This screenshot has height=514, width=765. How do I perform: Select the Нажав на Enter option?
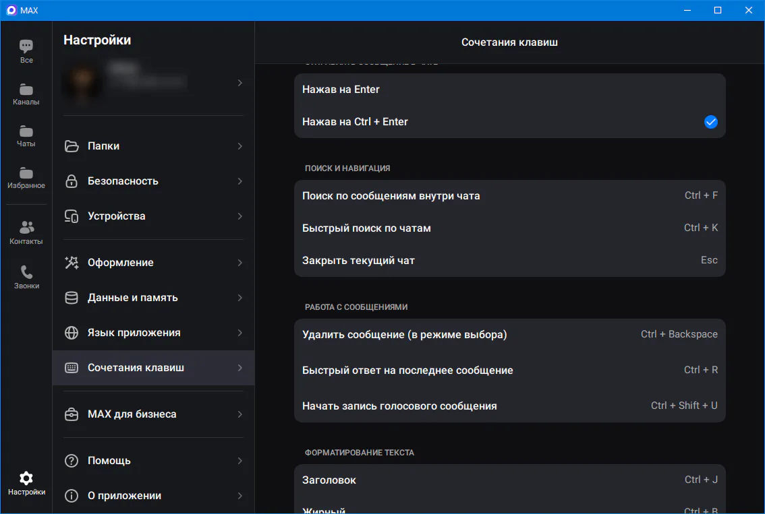pyautogui.click(x=510, y=90)
